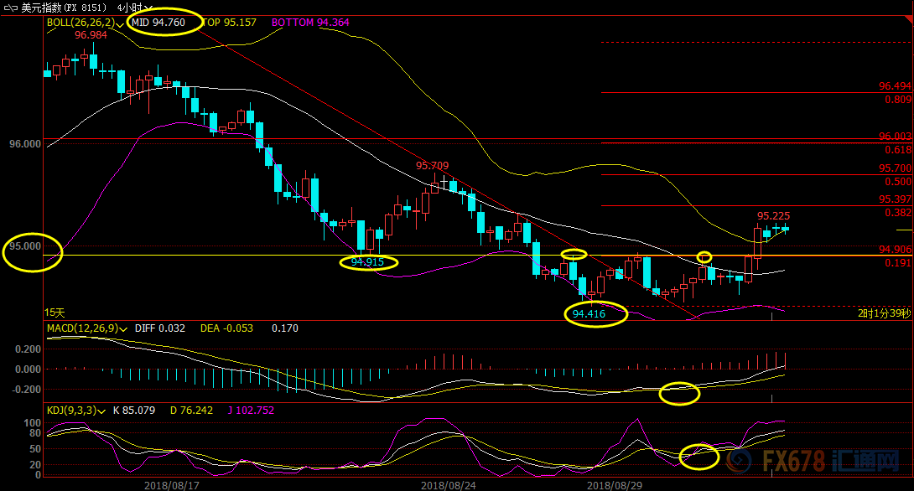Open the 4小时 timeframe dropdown
This screenshot has height=491, width=914.
135,8
